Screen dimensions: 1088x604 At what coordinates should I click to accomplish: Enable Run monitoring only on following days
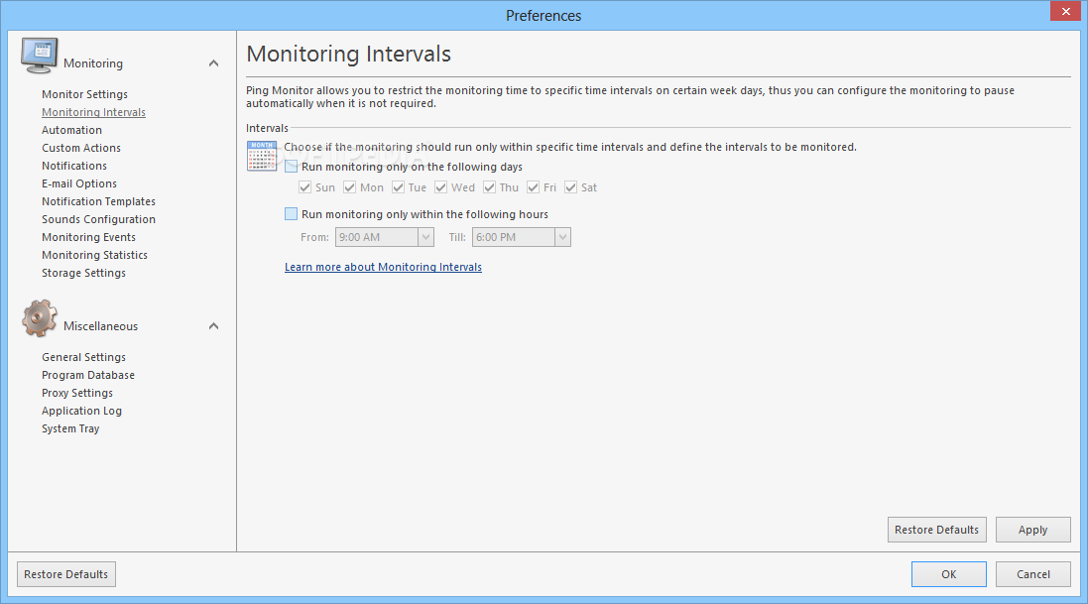click(291, 167)
